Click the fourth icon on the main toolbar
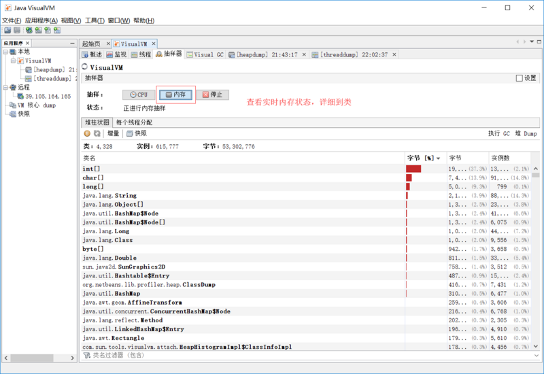 38,30
